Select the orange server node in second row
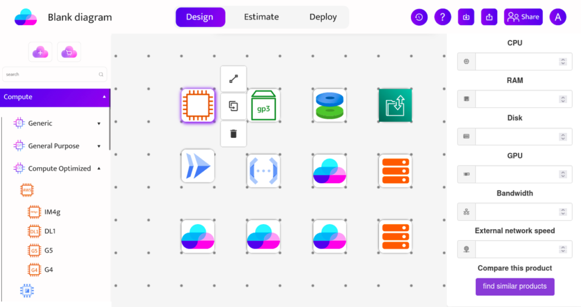Image resolution: width=581 pixels, height=307 pixels. 395,171
